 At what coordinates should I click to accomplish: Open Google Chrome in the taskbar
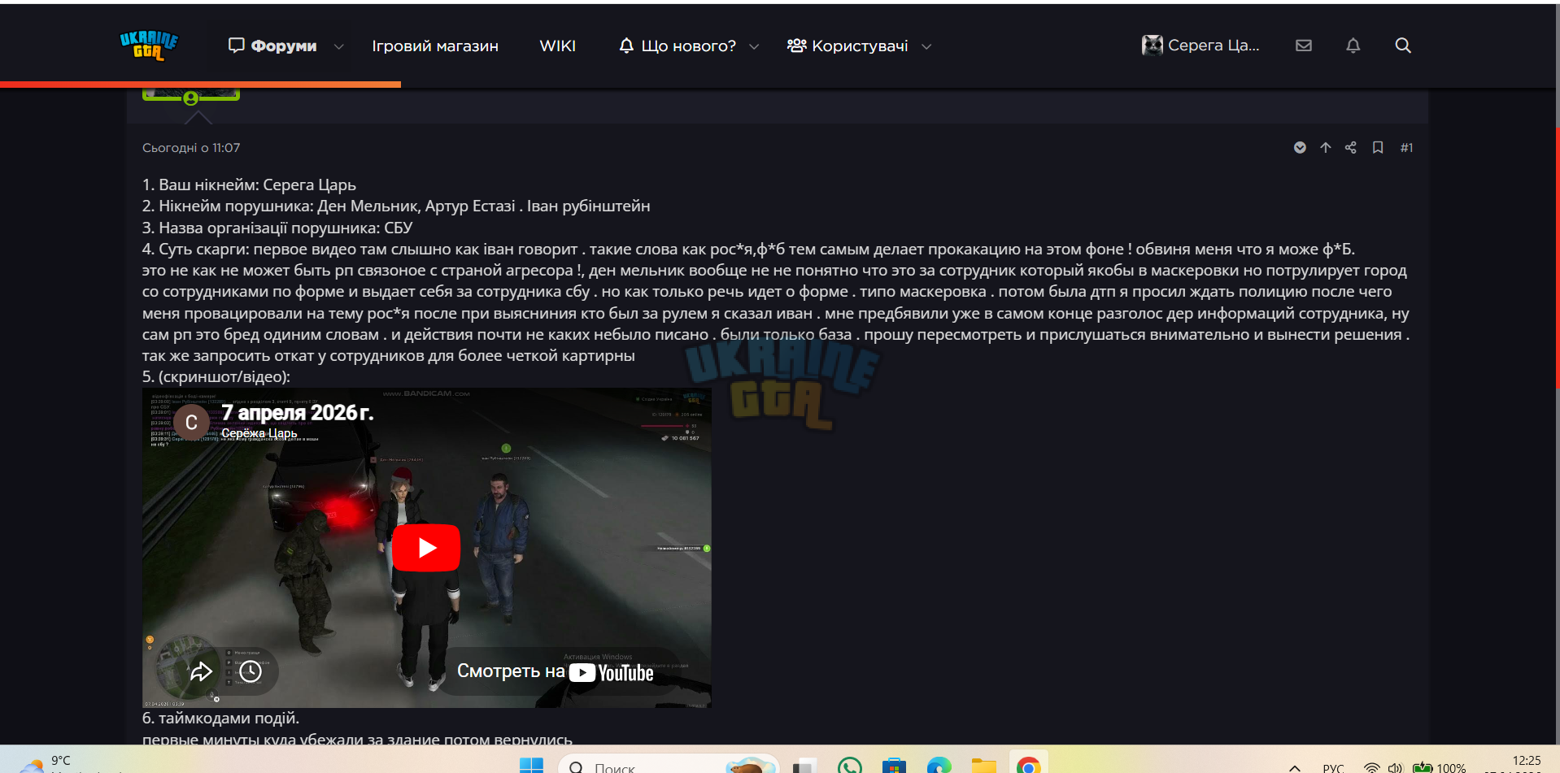[x=1028, y=765]
